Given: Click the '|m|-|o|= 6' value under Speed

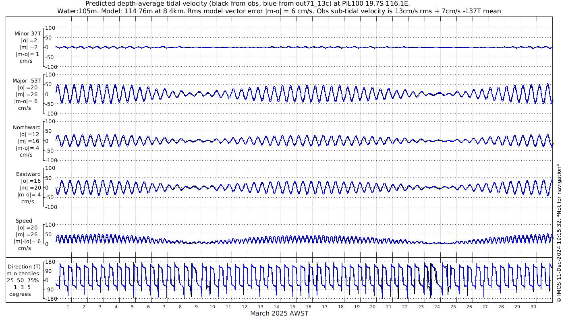Looking at the screenshot, I should [28, 242].
